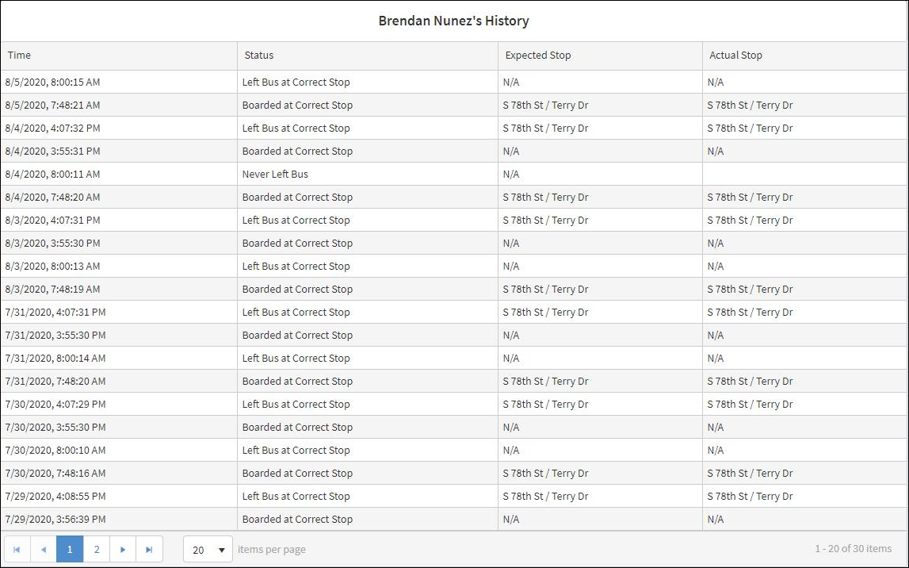Click the 8/5/2020, 7:48:21 AM row
Viewport: 909px width, 568px height.
(52, 105)
